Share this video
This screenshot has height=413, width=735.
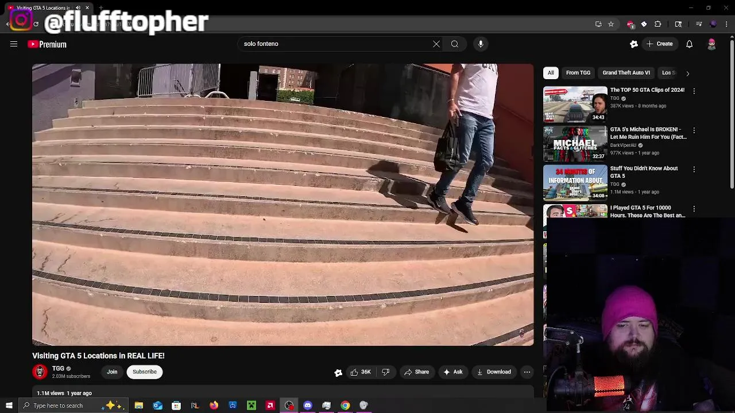click(417, 372)
